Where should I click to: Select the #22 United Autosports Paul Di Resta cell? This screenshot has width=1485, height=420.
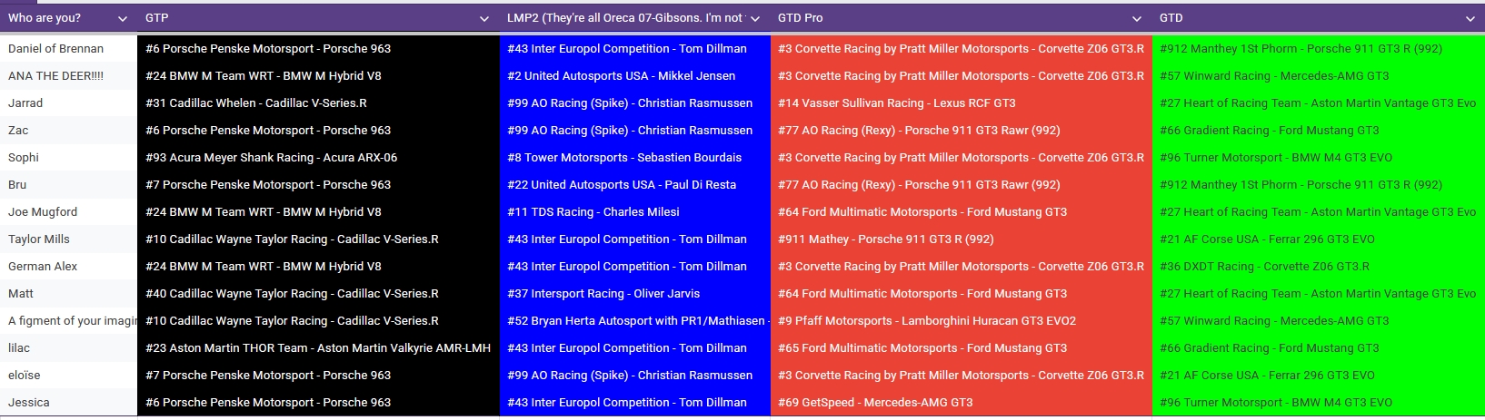[x=622, y=185]
